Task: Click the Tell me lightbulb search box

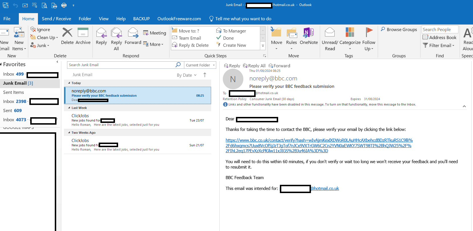Action: tap(240, 19)
